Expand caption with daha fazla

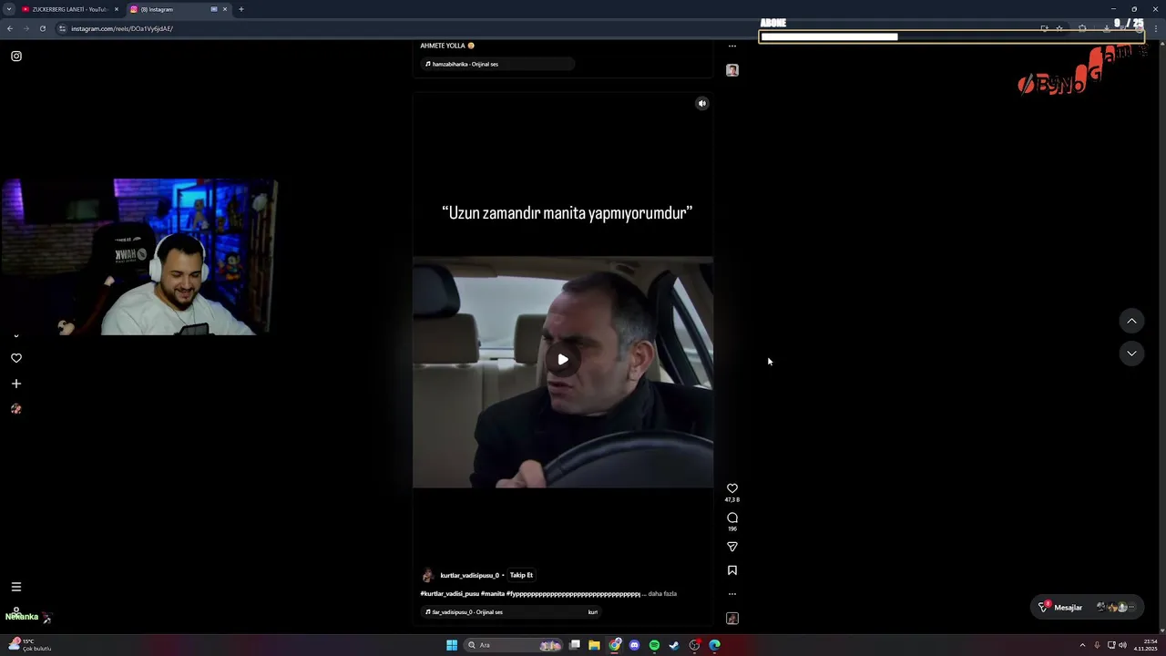tap(662, 594)
